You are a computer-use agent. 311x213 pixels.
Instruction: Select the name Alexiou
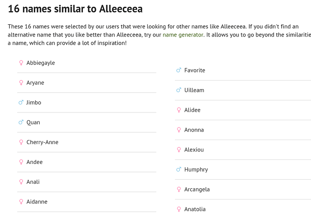[x=194, y=150]
